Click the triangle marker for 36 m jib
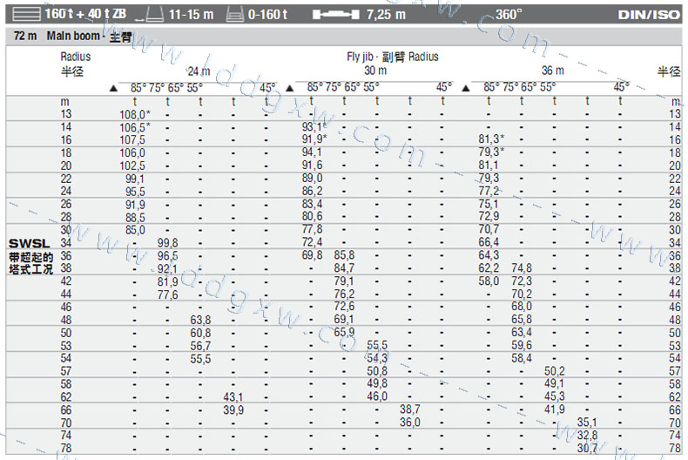 click(x=466, y=88)
